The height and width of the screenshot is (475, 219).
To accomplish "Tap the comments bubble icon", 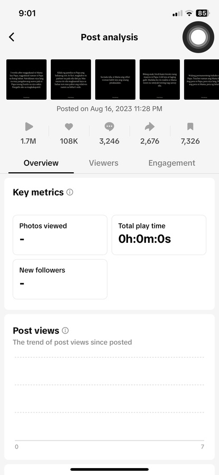I will click(109, 127).
